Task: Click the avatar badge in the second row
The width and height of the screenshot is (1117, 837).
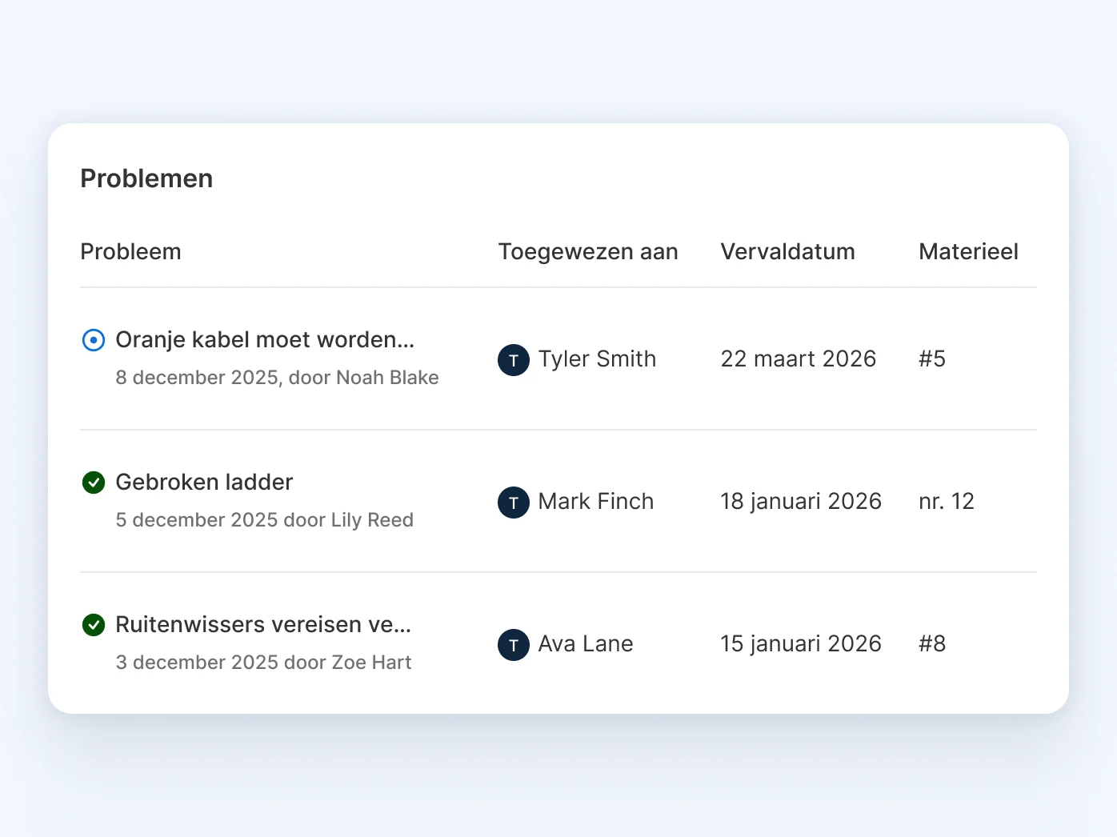Action: click(x=513, y=503)
